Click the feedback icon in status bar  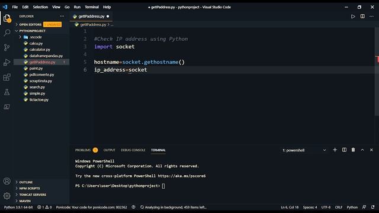click(364, 207)
